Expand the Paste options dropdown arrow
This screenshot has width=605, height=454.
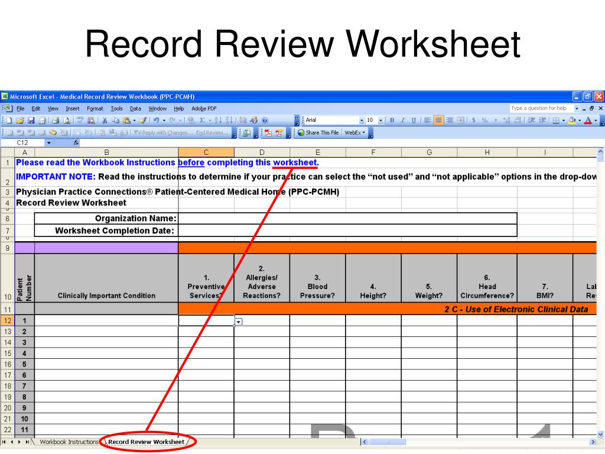pos(134,121)
